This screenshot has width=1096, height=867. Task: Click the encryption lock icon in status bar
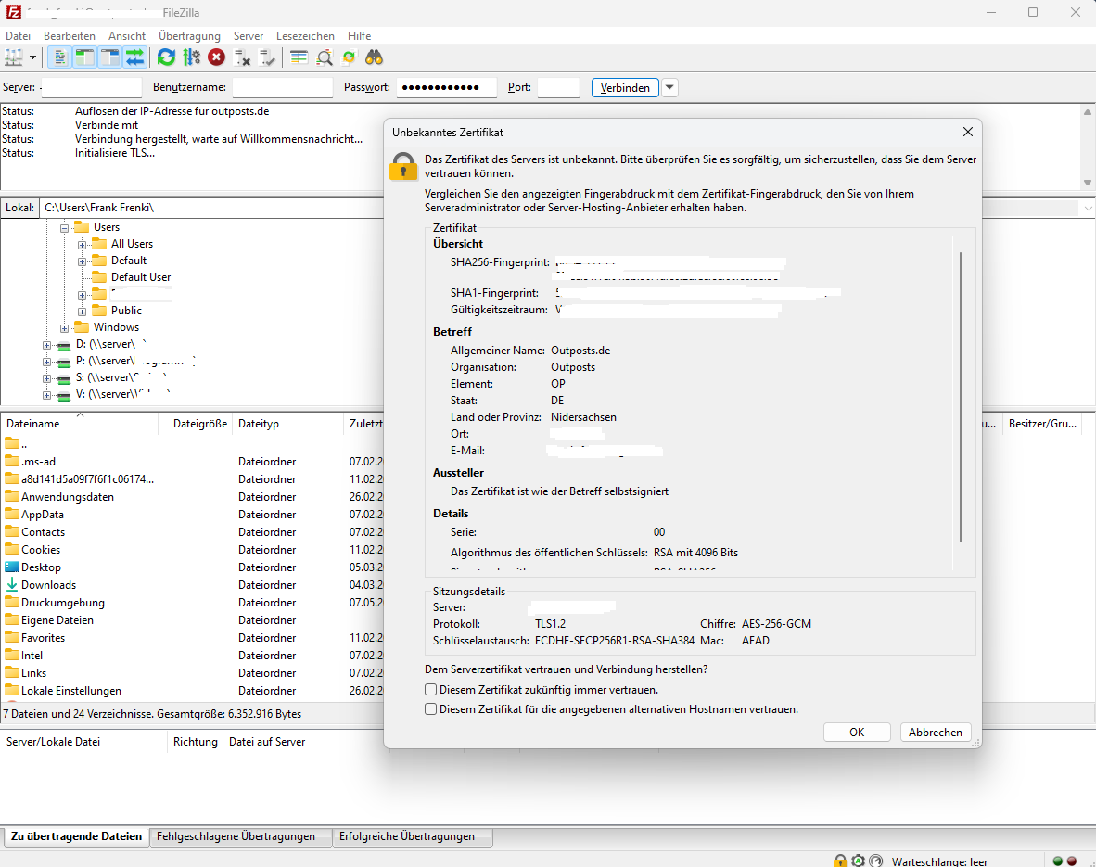pyautogui.click(x=840, y=861)
